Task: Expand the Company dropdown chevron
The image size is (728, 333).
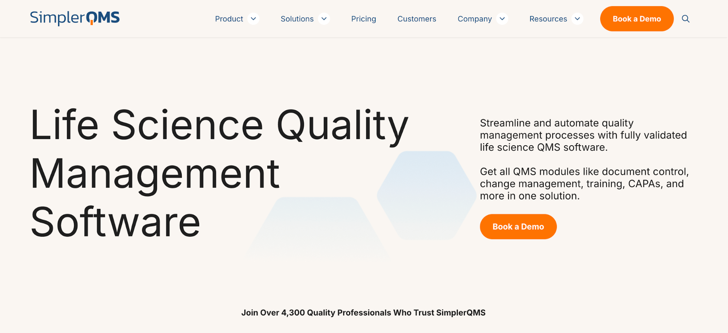Action: point(503,19)
